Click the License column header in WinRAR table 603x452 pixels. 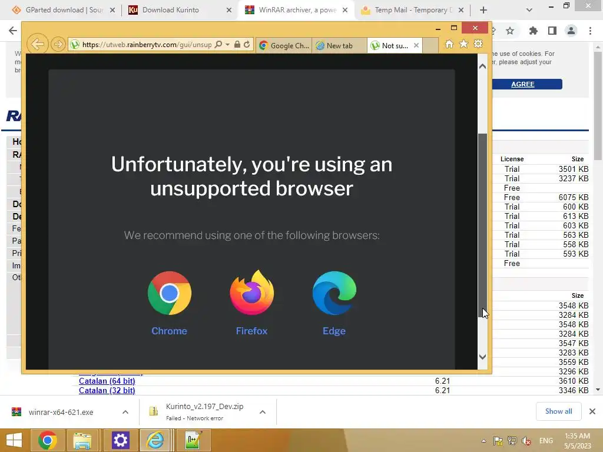[x=512, y=159]
